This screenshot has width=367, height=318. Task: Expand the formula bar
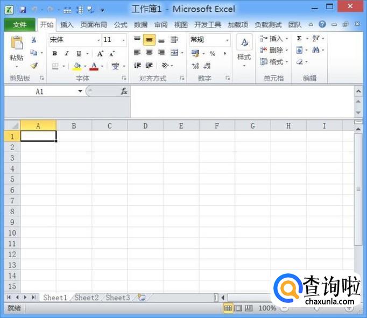pyautogui.click(x=358, y=91)
